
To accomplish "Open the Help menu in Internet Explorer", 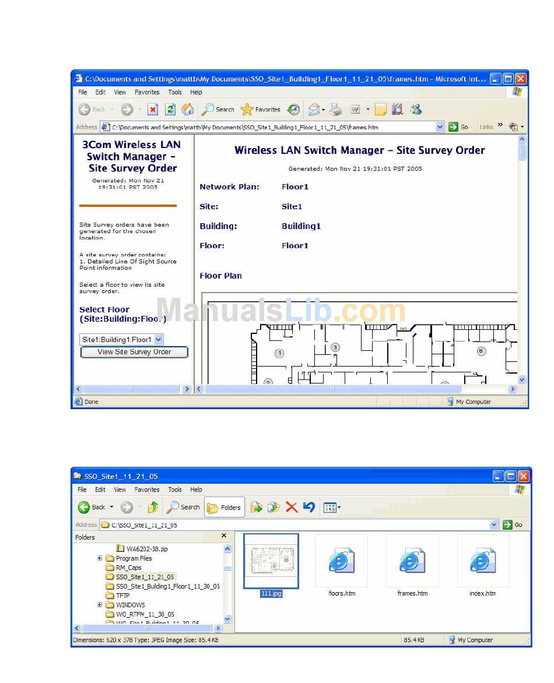I will (x=196, y=92).
